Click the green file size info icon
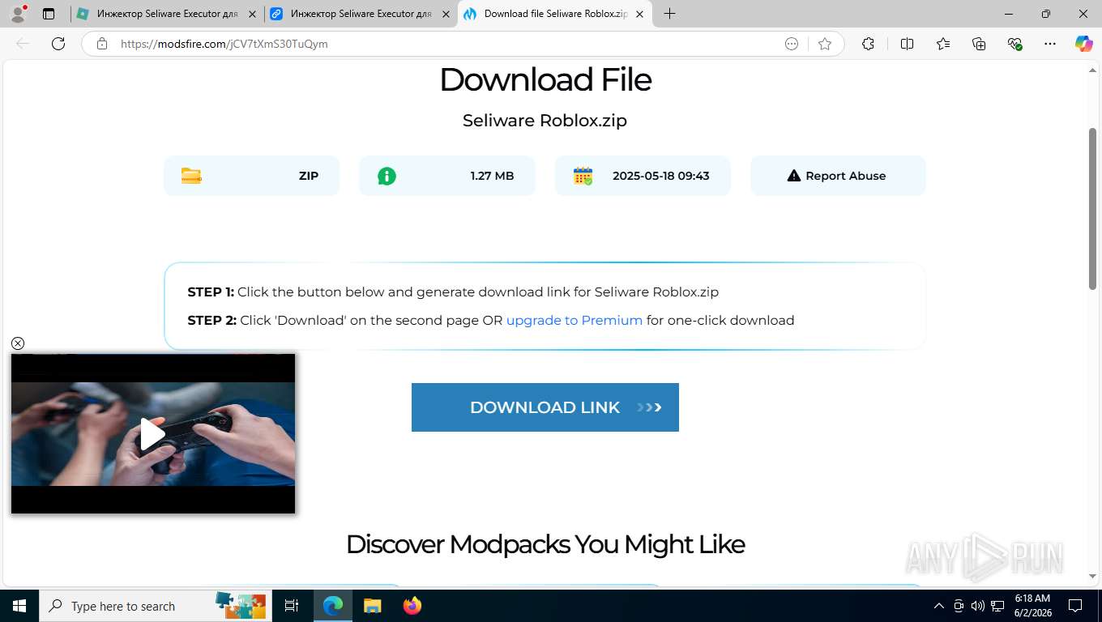 (387, 176)
